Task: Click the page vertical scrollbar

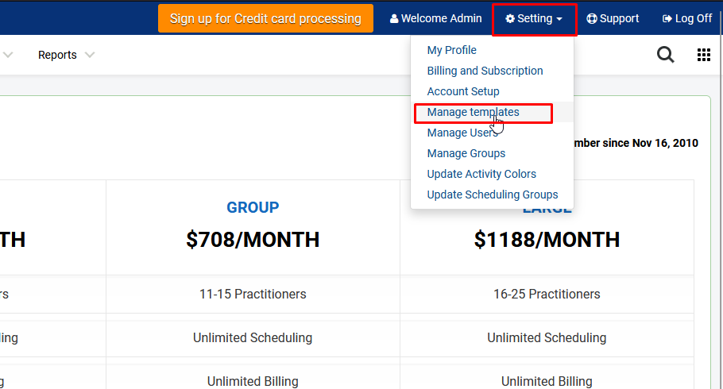Action: pos(720,194)
